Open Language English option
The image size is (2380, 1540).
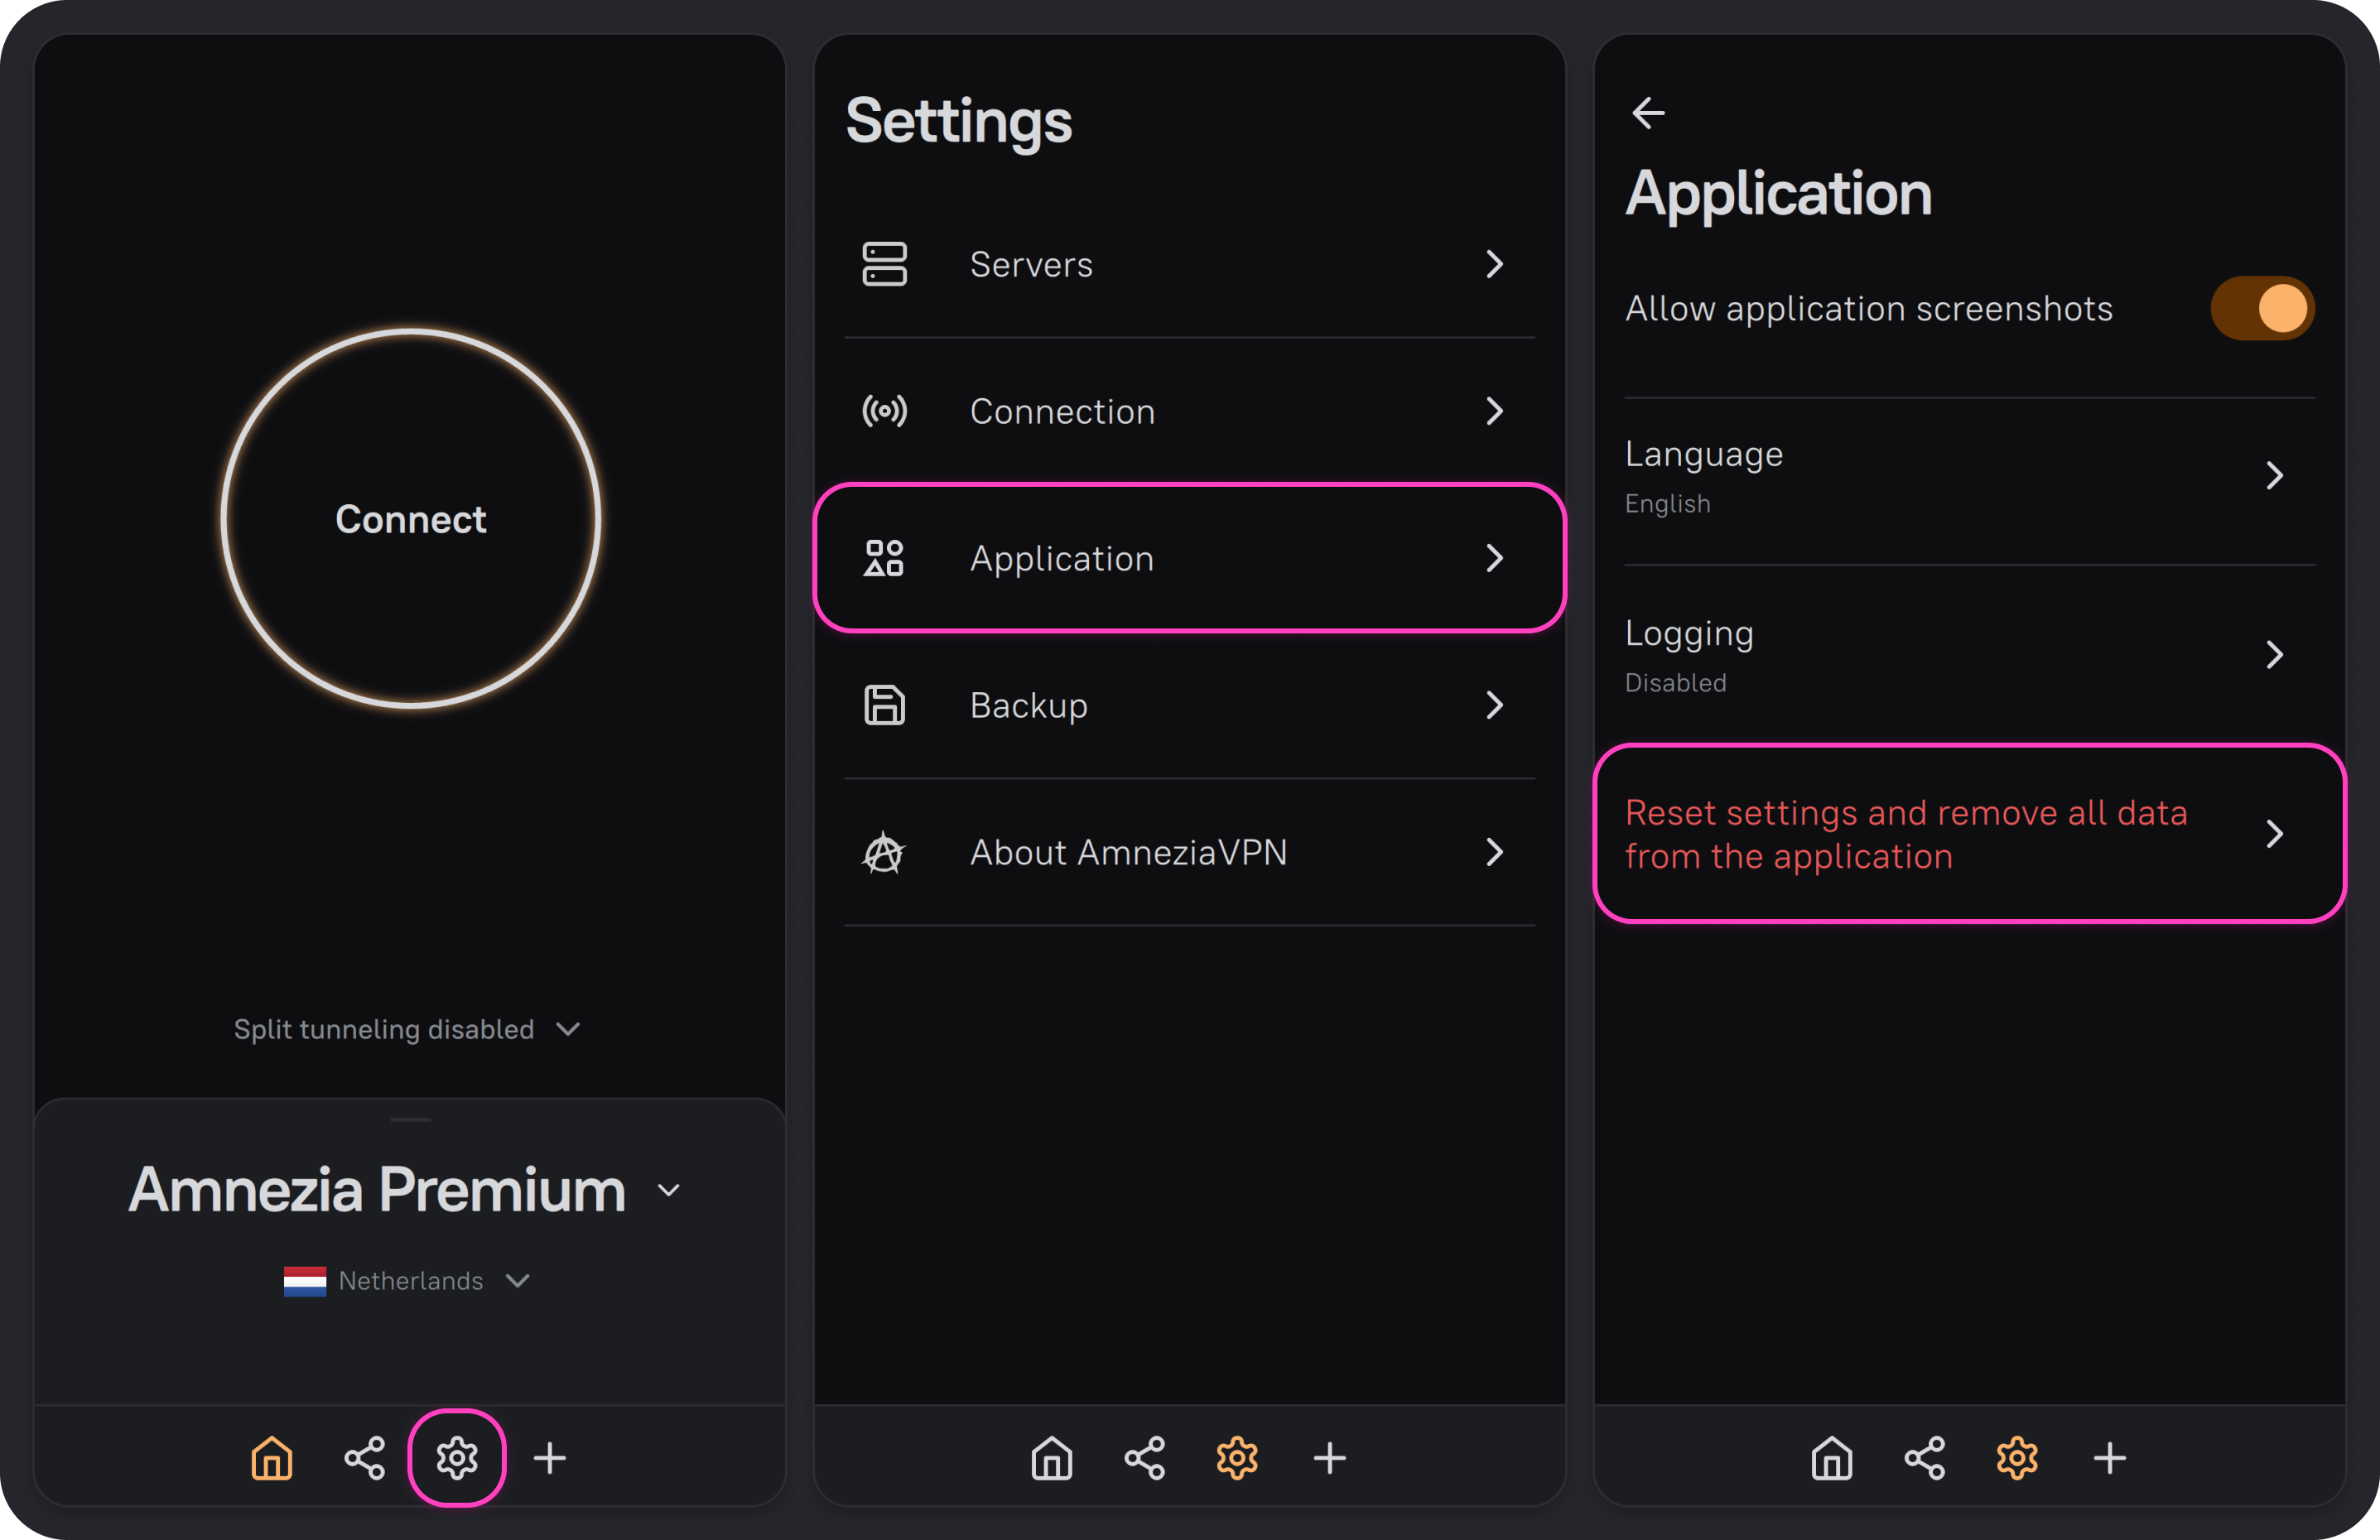tap(1968, 476)
